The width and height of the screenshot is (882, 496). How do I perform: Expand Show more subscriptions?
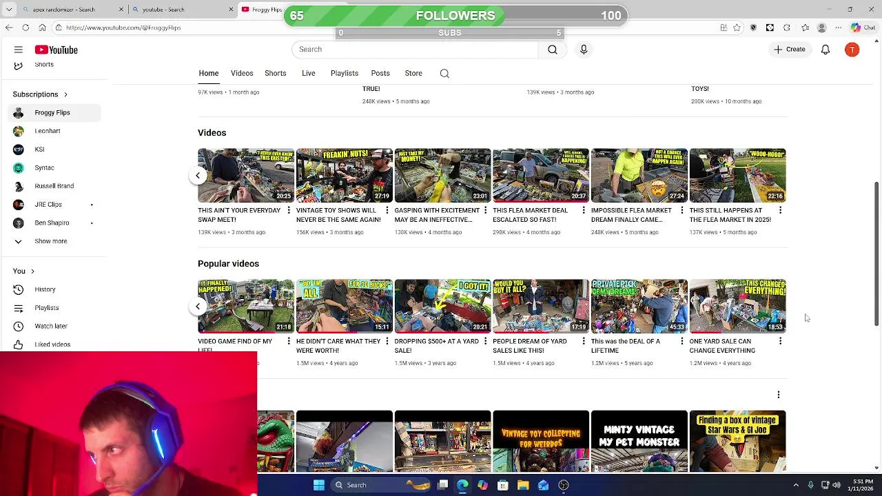click(x=52, y=241)
